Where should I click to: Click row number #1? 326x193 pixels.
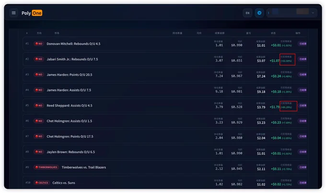pos(27,44)
